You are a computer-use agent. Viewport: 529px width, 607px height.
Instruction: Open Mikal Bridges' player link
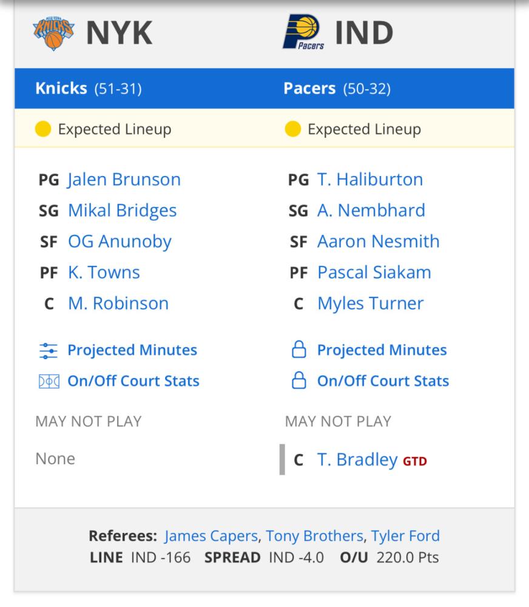(123, 211)
